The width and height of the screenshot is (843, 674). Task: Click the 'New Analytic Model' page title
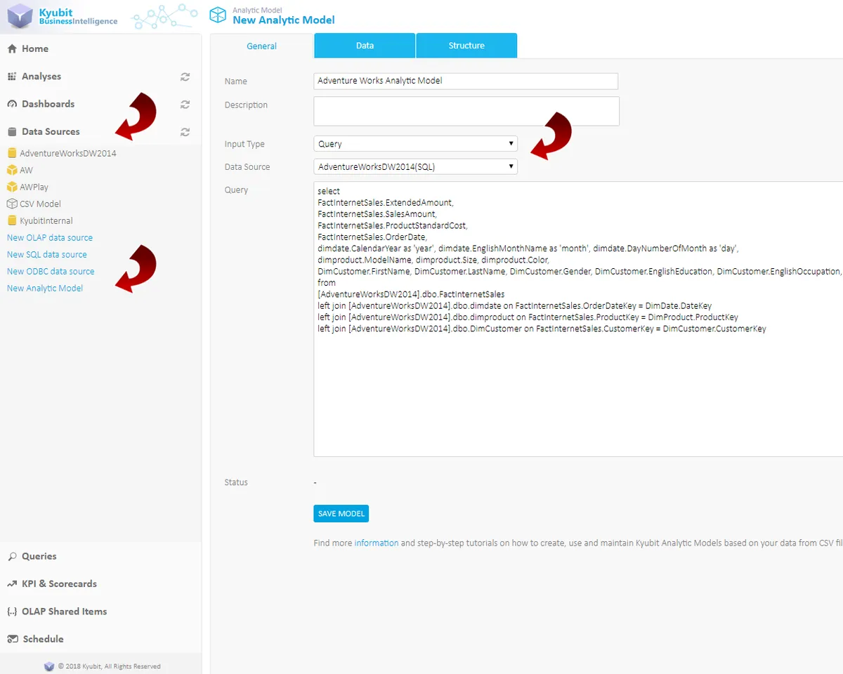tap(284, 20)
